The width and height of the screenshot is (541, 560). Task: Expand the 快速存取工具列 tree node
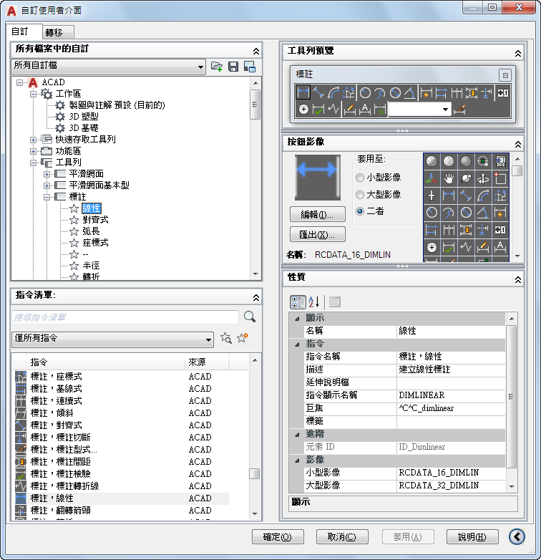tap(33, 140)
